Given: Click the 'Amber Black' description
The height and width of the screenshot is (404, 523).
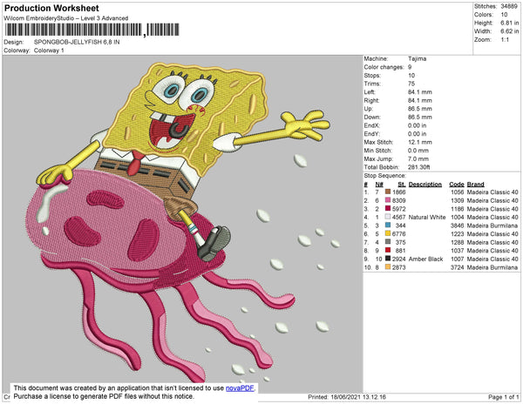Looking at the screenshot, I should coord(425,259).
